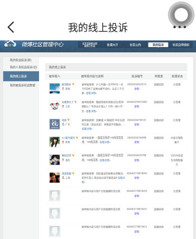Click the username of the 海外 user
The height and width of the screenshot is (239, 196).
click(x=67, y=156)
